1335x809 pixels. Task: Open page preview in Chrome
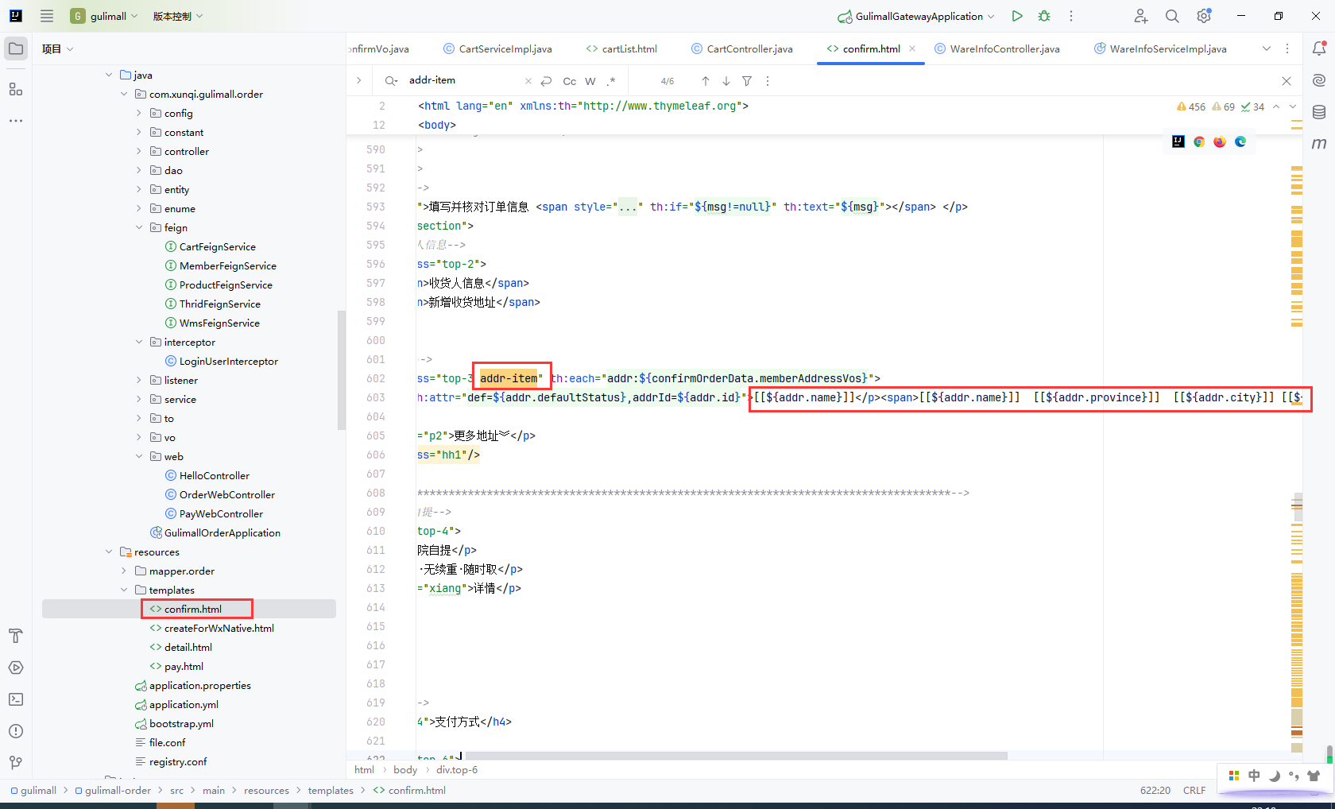tap(1199, 141)
